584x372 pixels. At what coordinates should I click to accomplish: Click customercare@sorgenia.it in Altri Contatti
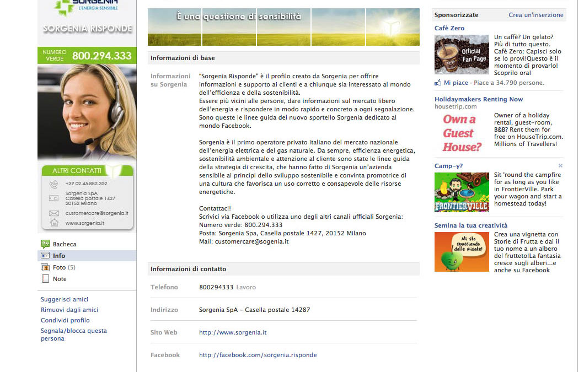click(x=97, y=213)
